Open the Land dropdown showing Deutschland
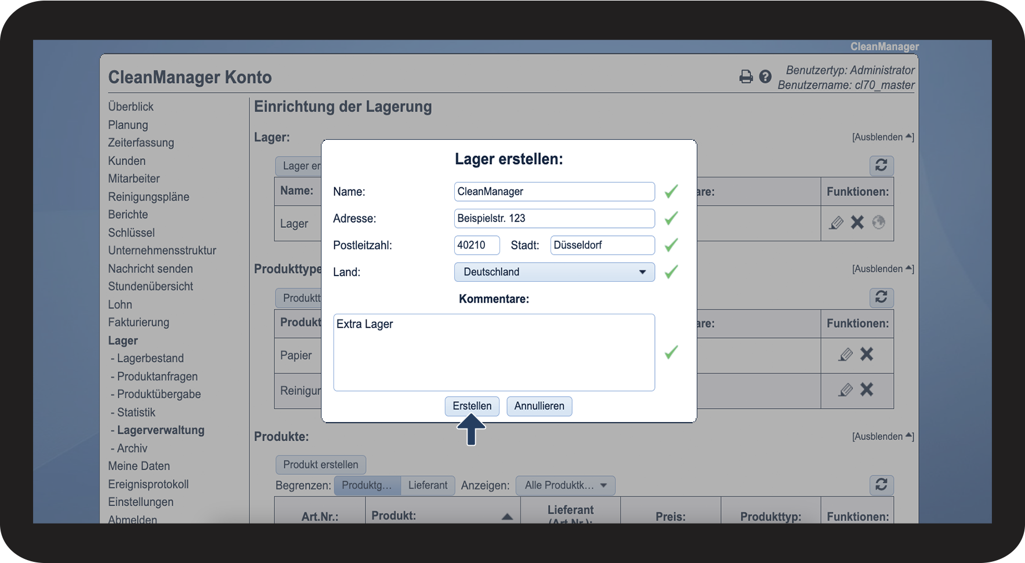1025x563 pixels. (554, 272)
